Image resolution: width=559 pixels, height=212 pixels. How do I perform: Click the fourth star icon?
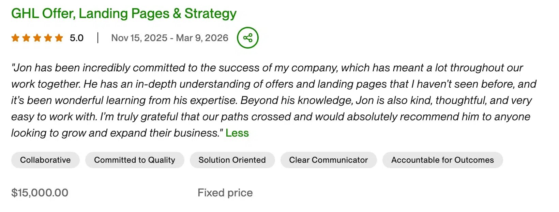point(48,38)
